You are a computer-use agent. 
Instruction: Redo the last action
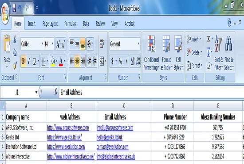click(28, 8)
